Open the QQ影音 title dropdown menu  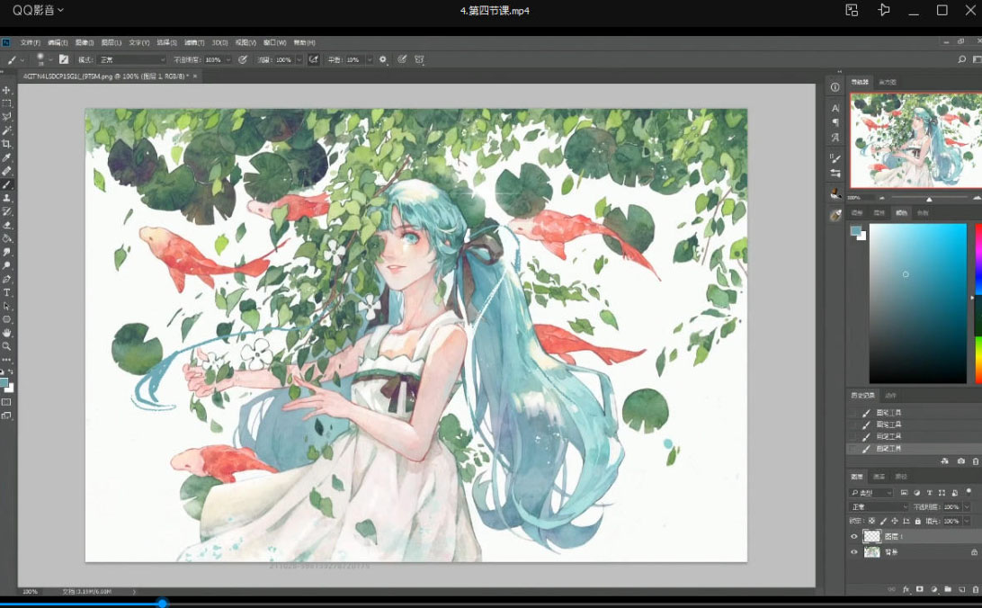tap(38, 11)
